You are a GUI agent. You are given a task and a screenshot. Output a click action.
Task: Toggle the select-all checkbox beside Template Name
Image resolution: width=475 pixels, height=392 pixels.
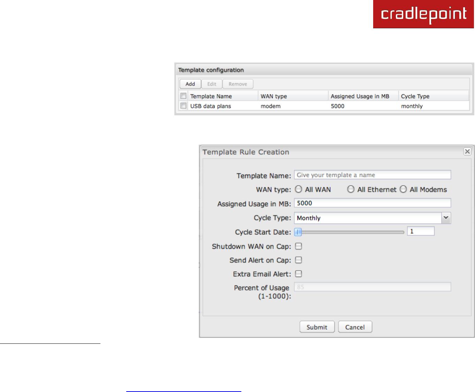click(183, 96)
